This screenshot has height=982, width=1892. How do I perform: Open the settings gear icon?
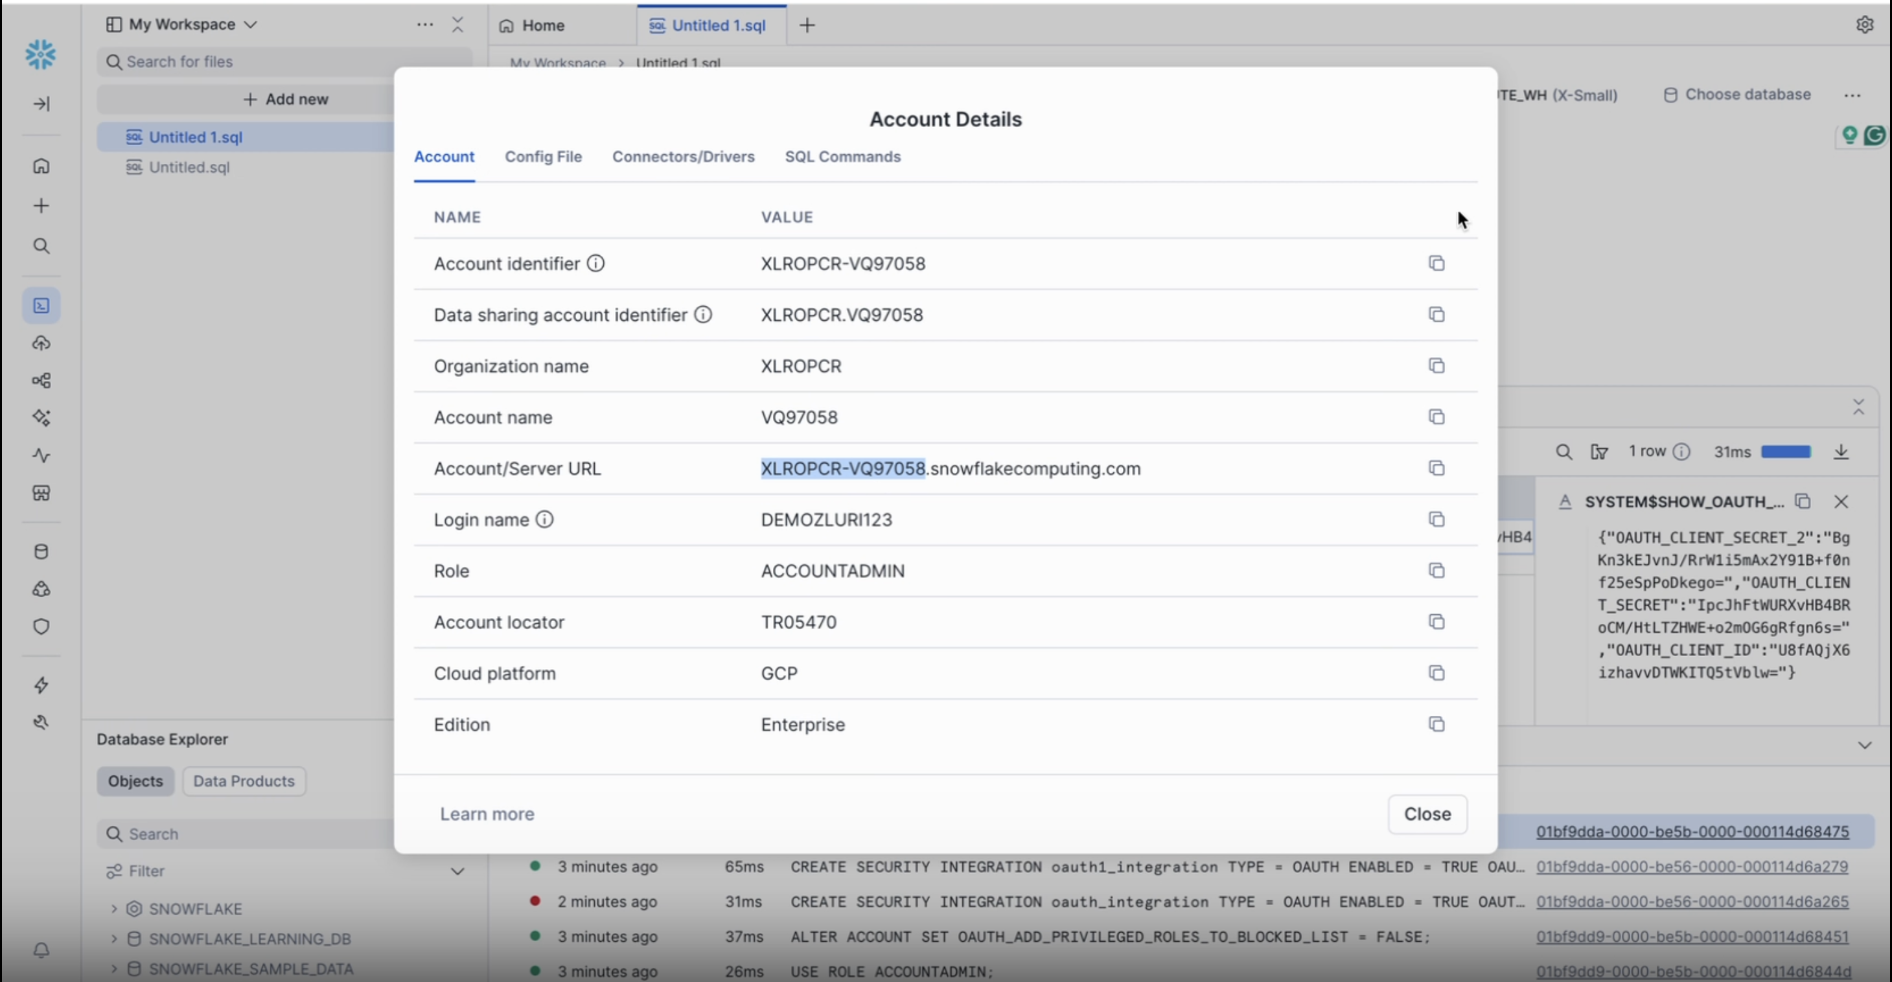pyautogui.click(x=1864, y=24)
